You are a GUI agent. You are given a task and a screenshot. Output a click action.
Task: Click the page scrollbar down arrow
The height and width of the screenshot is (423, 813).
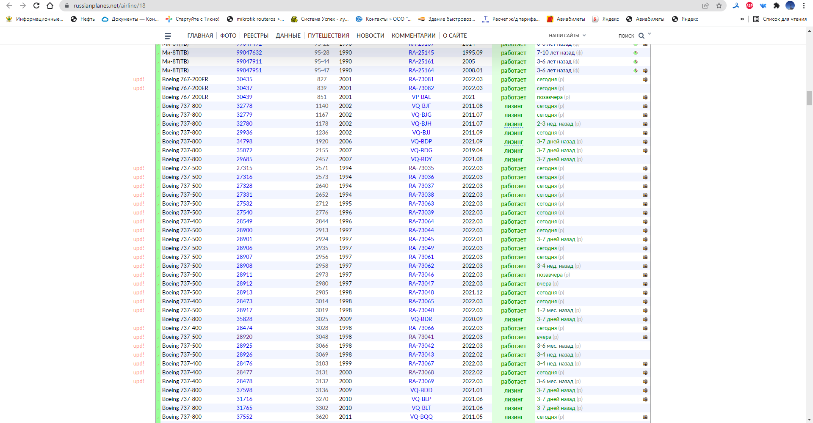[809, 419]
